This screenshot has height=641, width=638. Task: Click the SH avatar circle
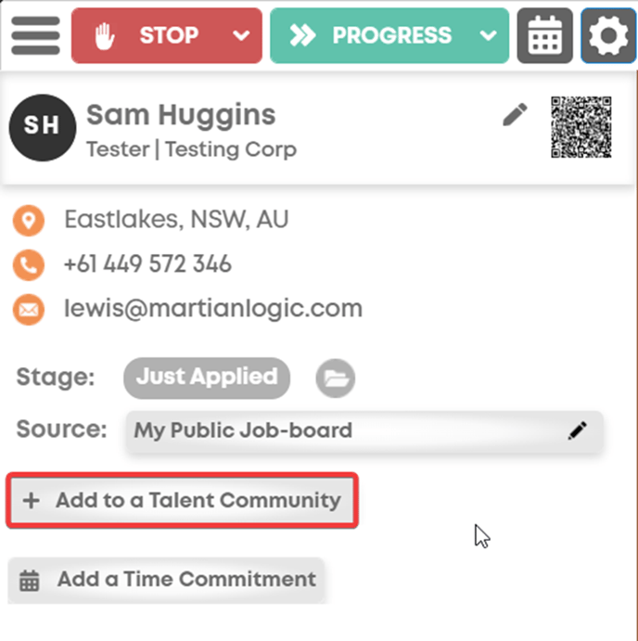pos(43,127)
